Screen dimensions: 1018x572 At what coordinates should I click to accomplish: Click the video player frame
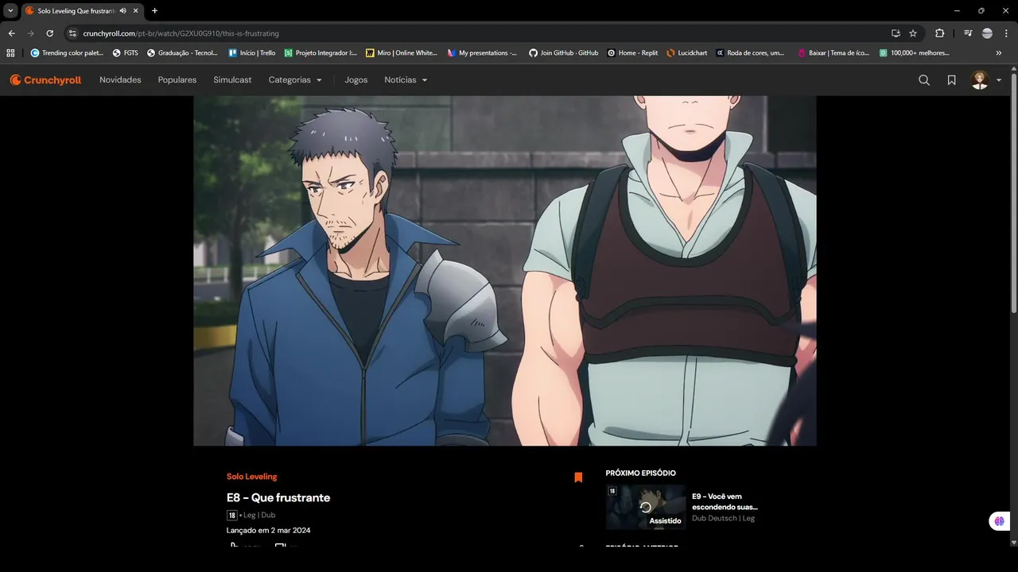point(505,271)
